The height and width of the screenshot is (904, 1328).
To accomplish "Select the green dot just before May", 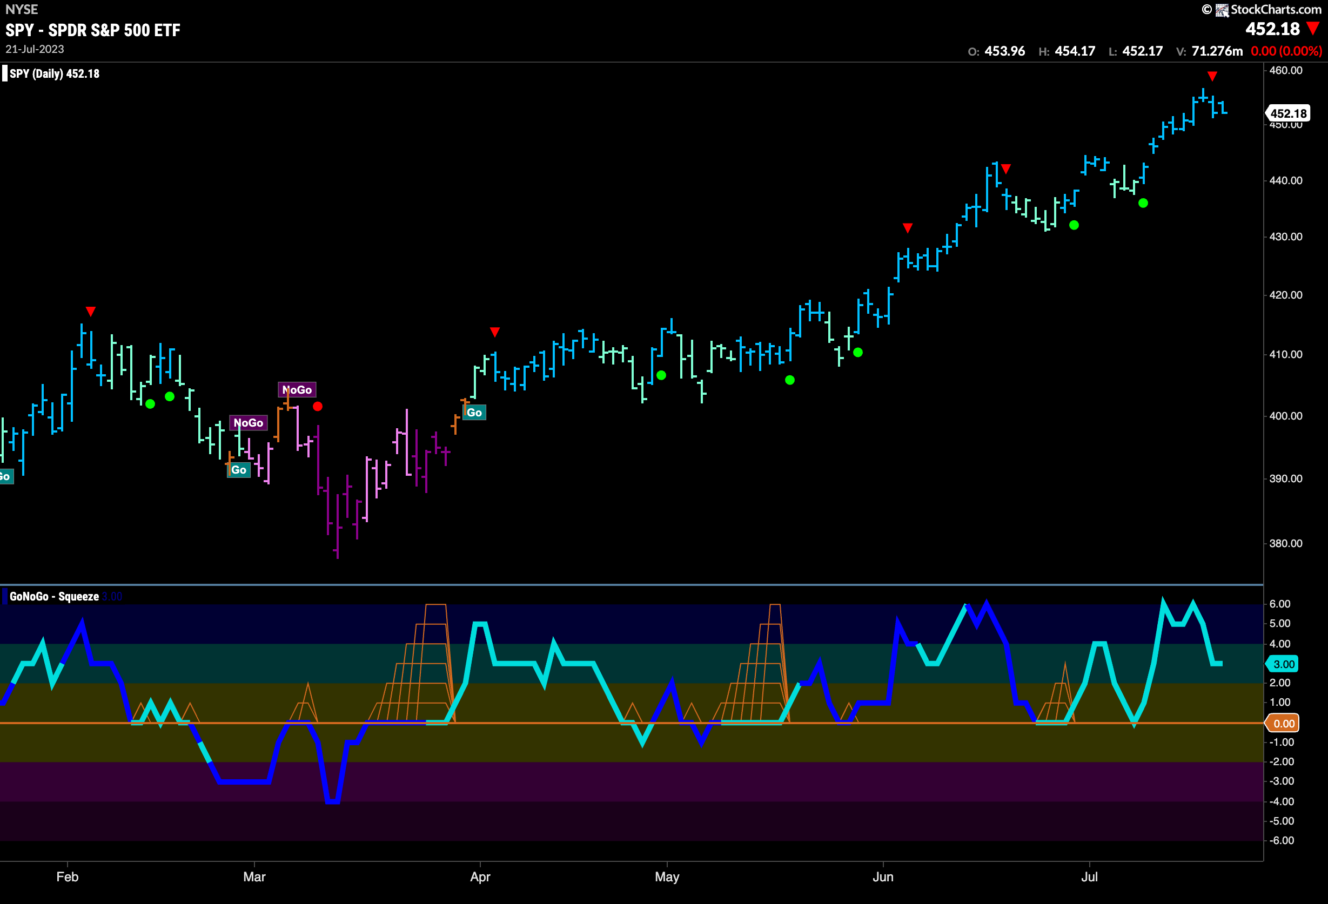I will point(661,375).
